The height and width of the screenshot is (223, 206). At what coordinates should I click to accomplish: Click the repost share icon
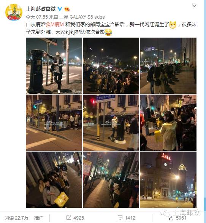pyautogui.click(x=69, y=217)
